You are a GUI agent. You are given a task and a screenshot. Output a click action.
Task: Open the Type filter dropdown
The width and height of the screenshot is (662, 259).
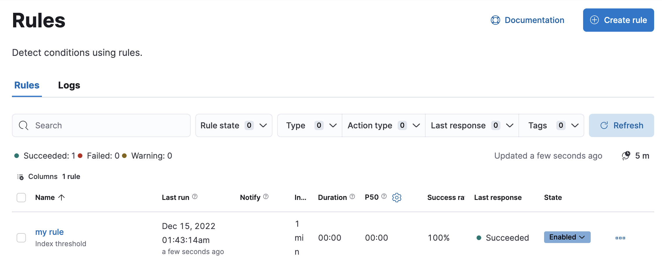310,125
